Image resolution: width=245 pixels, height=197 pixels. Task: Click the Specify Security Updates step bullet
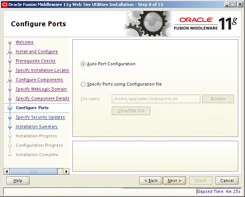pyautogui.click(x=10, y=117)
